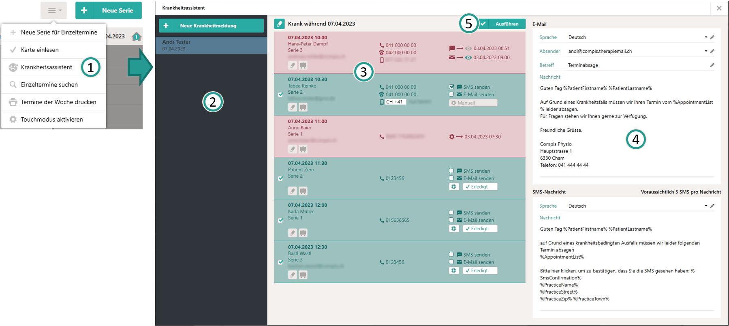Click calendar board icon under Tabea Reinke appointment

tap(303, 107)
